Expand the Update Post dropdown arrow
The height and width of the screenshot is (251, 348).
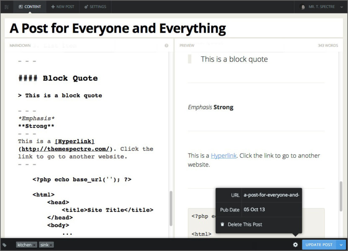[341, 245]
